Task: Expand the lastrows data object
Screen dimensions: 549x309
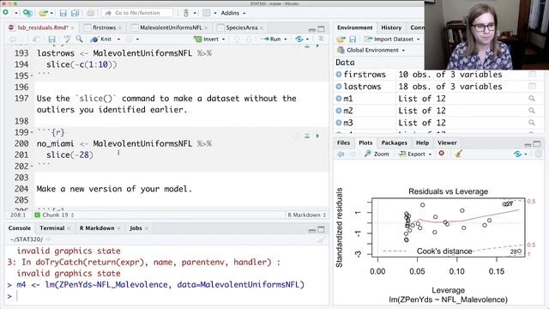Action: click(339, 87)
